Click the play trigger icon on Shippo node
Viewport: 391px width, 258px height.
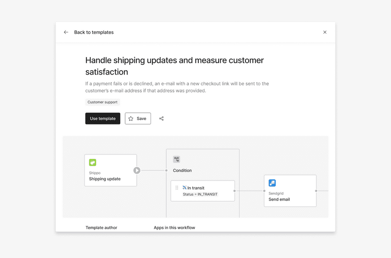point(137,170)
